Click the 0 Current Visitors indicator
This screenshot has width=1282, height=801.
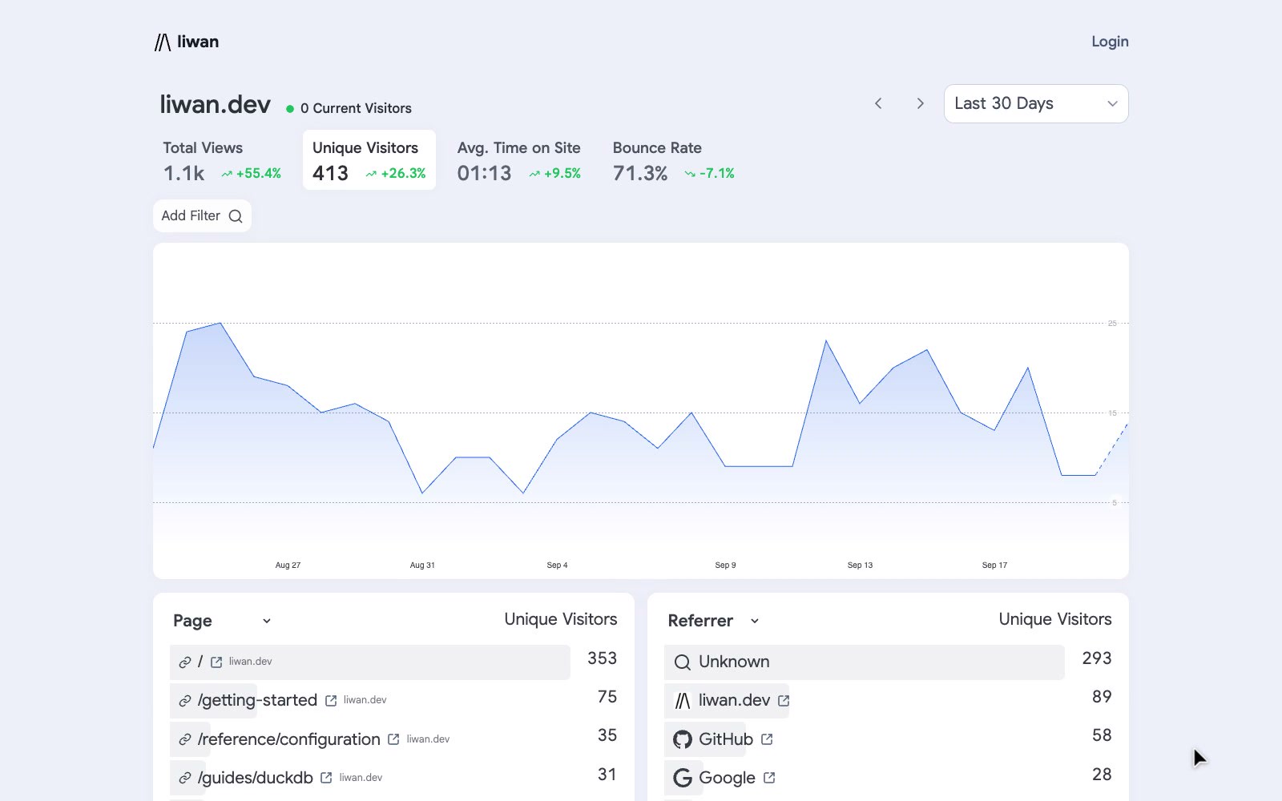(x=349, y=108)
